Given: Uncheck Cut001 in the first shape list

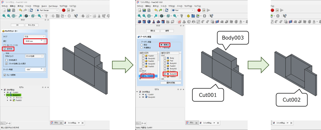Looking at the screenshot, I should (143, 76).
